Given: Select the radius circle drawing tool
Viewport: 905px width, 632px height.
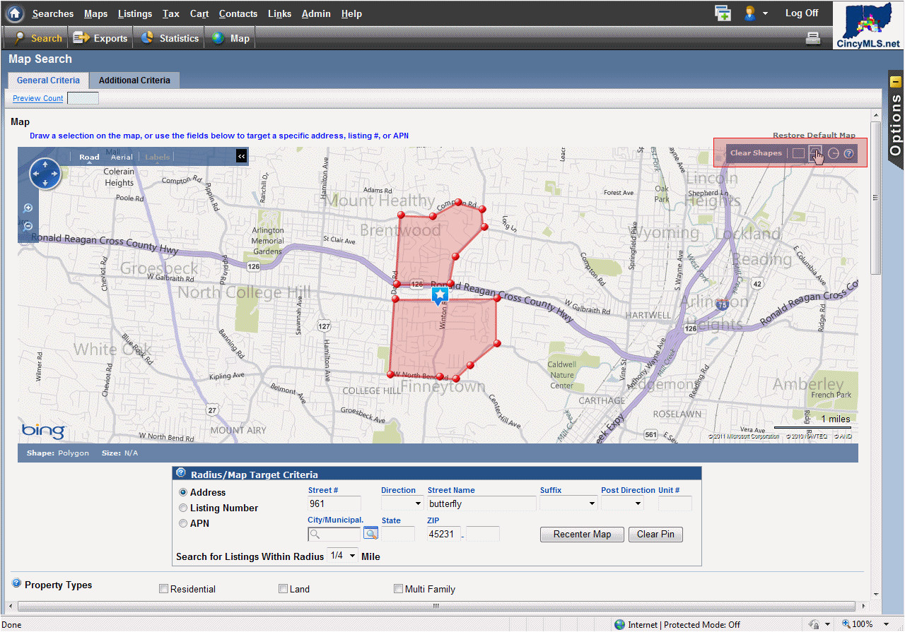Looking at the screenshot, I should (x=834, y=153).
